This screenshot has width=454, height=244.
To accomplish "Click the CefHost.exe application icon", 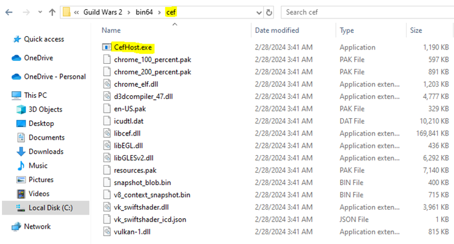I will pos(107,47).
